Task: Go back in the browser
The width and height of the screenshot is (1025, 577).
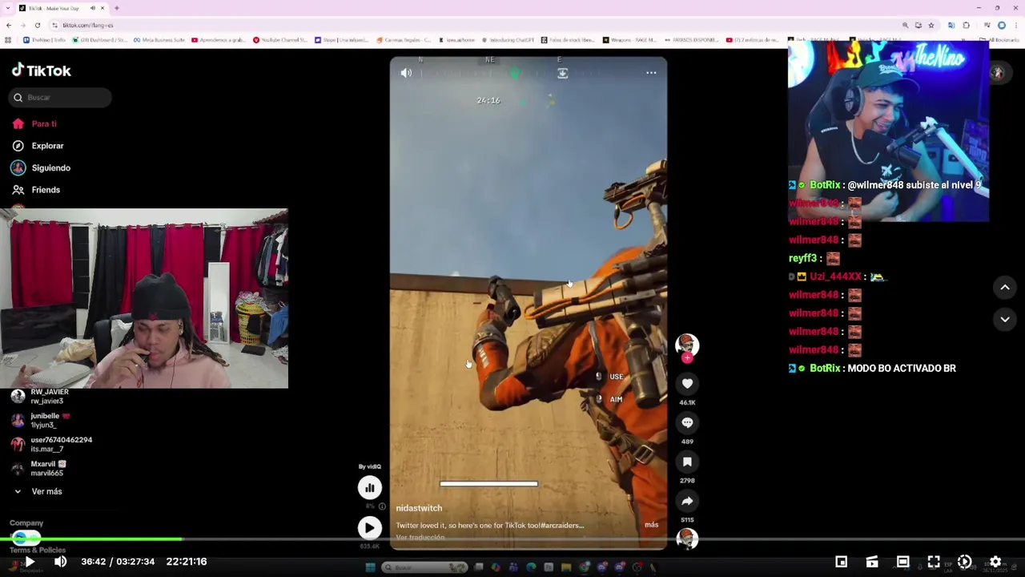Action: pos(9,25)
